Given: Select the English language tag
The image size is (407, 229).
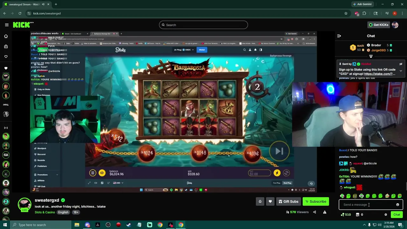Looking at the screenshot, I should 63,212.
